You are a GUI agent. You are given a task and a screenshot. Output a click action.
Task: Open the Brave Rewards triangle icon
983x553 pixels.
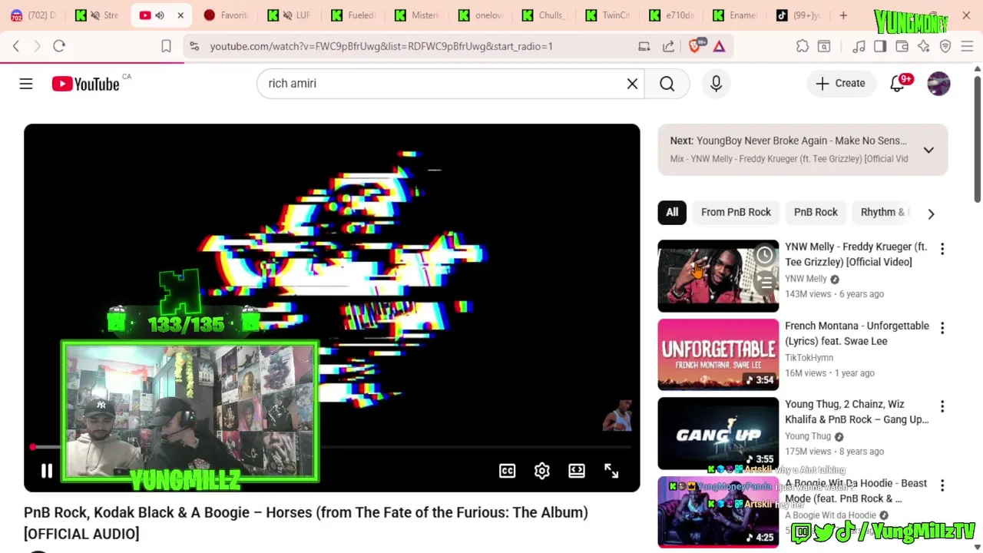point(719,46)
